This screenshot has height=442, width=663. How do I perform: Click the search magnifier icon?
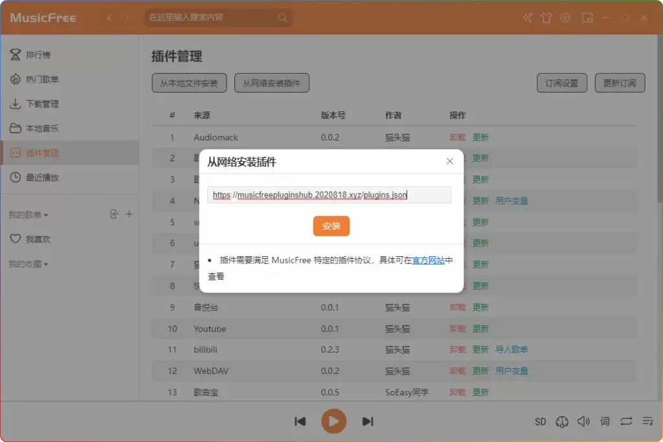point(282,17)
